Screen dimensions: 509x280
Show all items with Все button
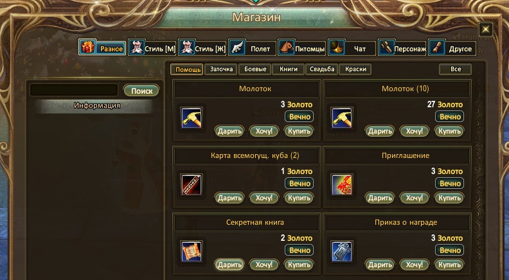pyautogui.click(x=456, y=69)
